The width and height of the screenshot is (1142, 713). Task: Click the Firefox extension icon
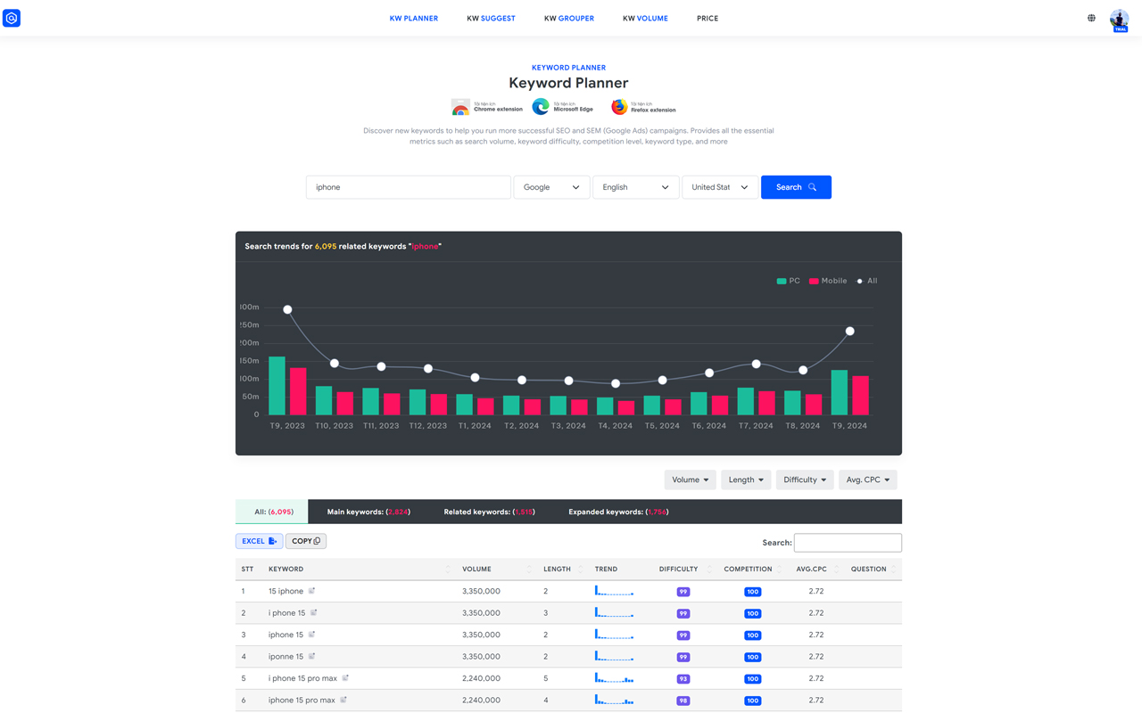coord(618,106)
